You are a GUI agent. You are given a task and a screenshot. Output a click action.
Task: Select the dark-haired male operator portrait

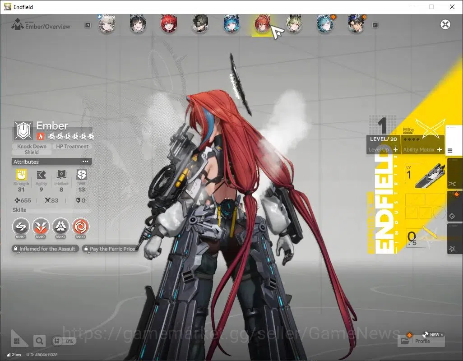[x=356, y=24]
